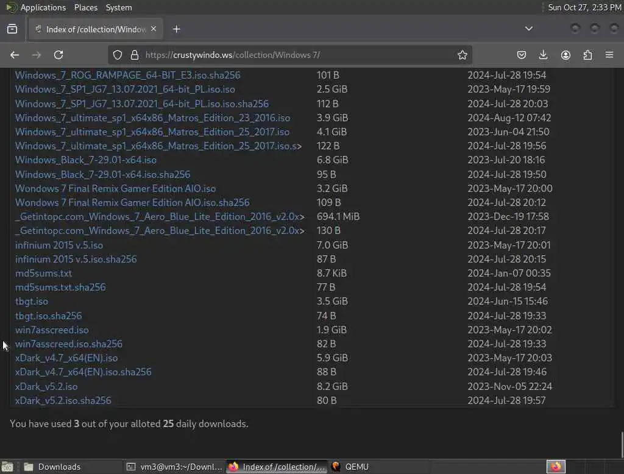Screen dimensions: 624x474
Task: Download infinium 2015 v.5.iso
Action: 59,245
